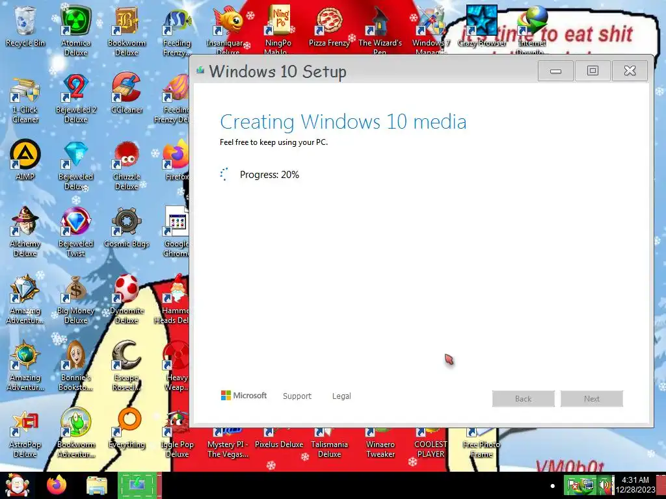The width and height of the screenshot is (666, 499).
Task: Open the network tray icon
Action: (588, 485)
